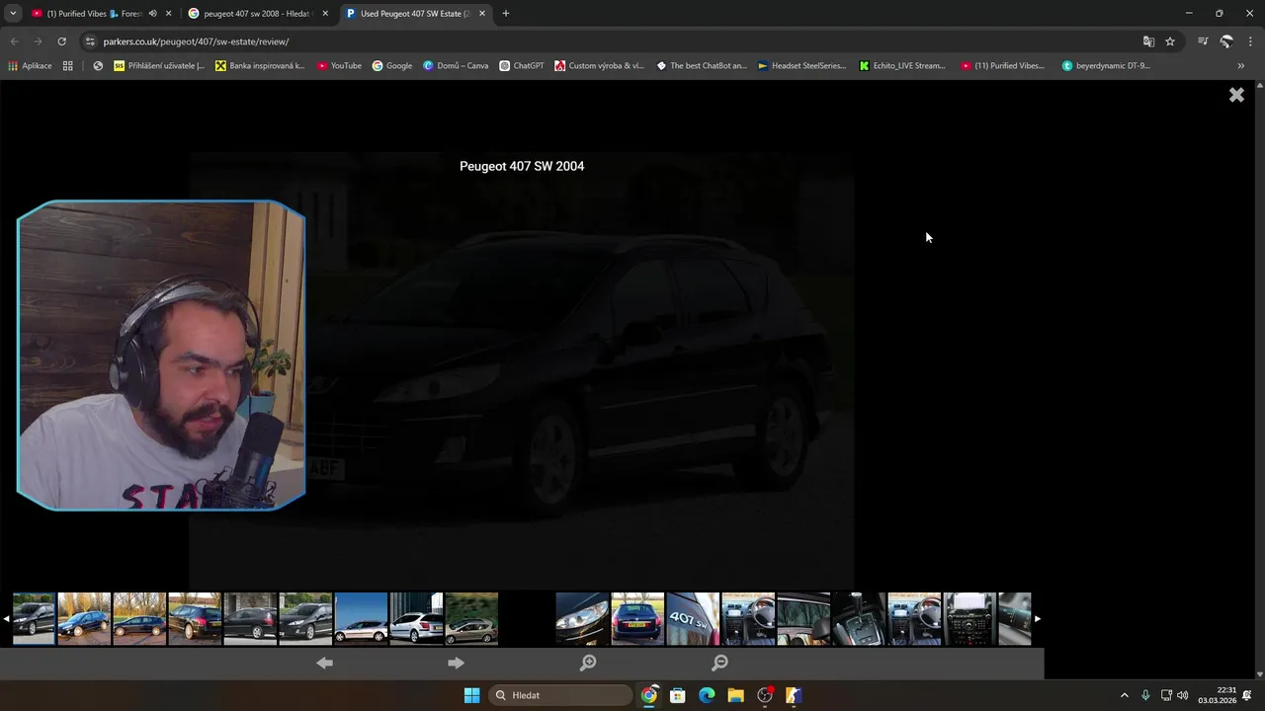
Task: Open the silver car rear view thumbnail
Action: pyautogui.click(x=416, y=618)
